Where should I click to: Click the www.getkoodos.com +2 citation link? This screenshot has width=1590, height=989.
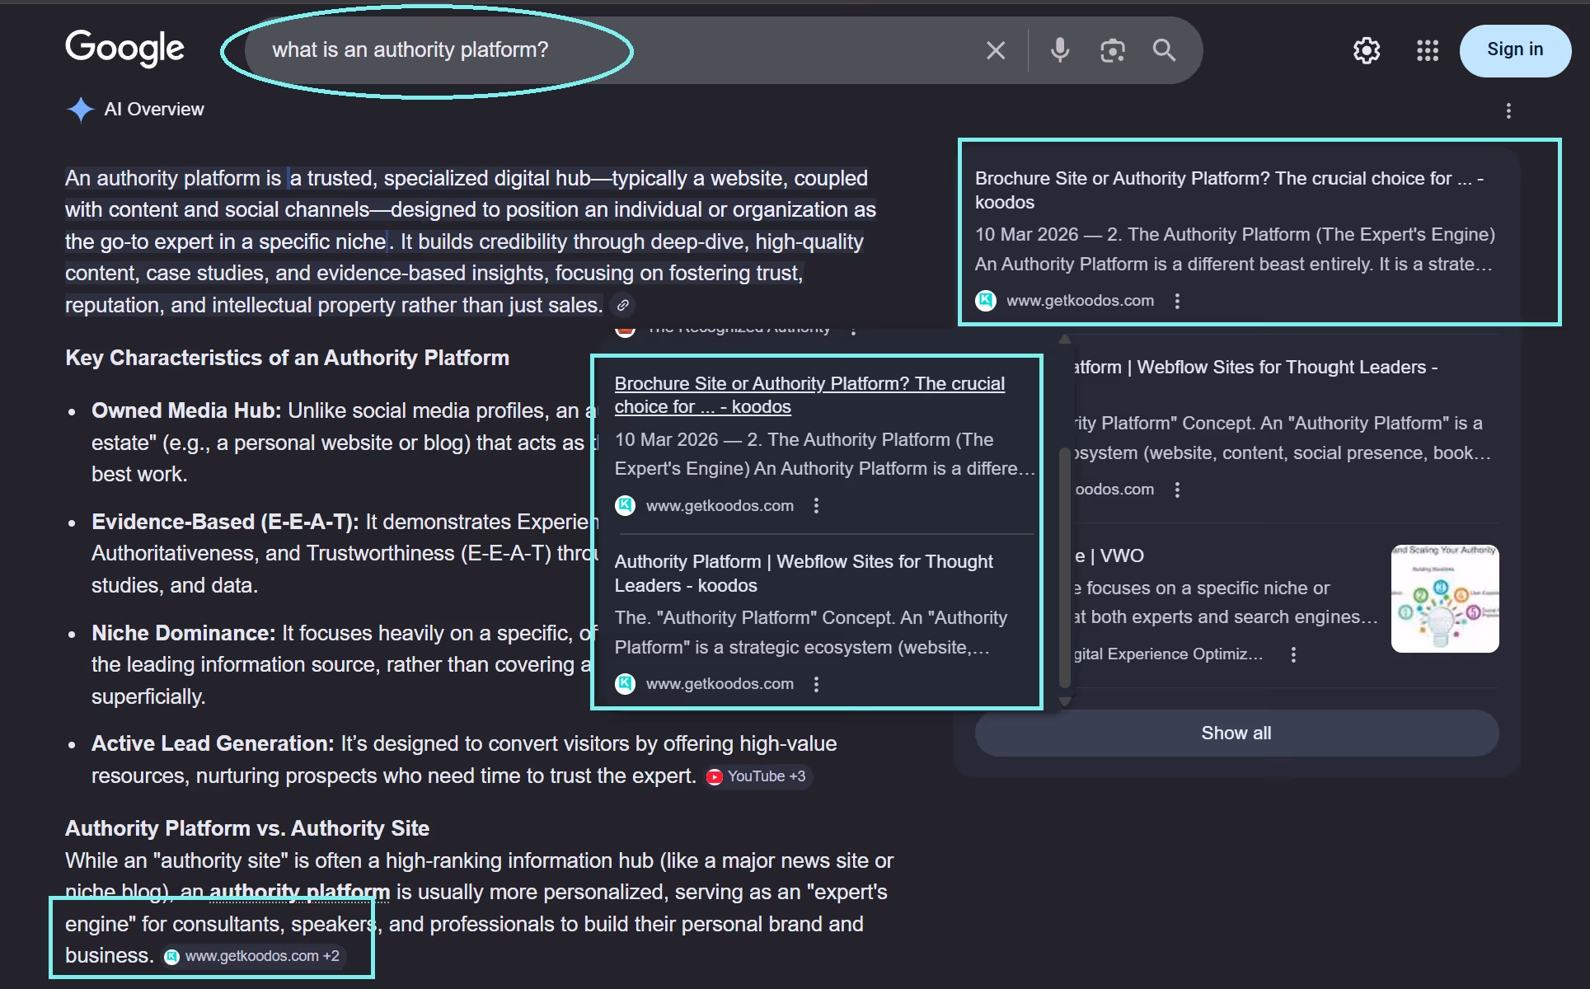254,956
